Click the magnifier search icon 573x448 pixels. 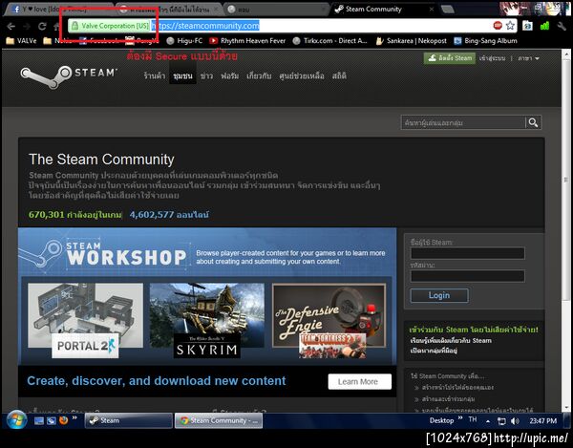(533, 123)
